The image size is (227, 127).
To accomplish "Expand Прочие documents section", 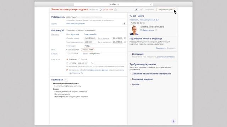I will click(135, 85).
